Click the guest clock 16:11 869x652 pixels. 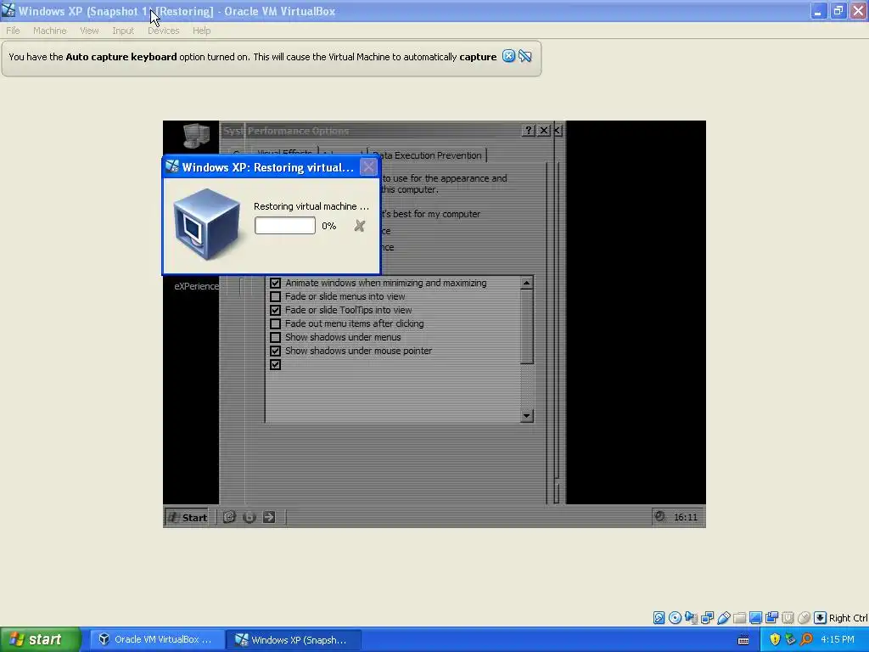686,517
